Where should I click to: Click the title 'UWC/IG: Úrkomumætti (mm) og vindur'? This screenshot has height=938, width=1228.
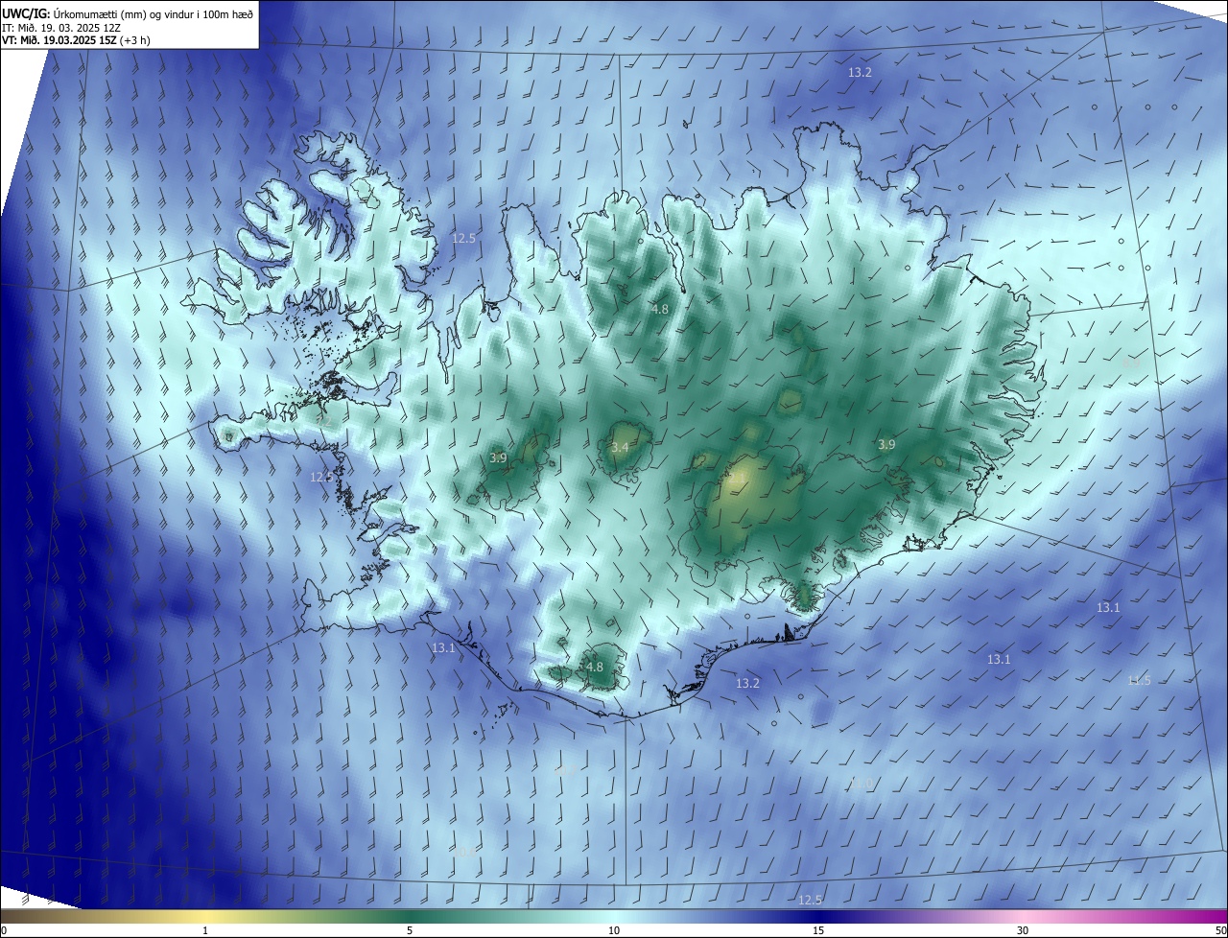pyautogui.click(x=128, y=12)
